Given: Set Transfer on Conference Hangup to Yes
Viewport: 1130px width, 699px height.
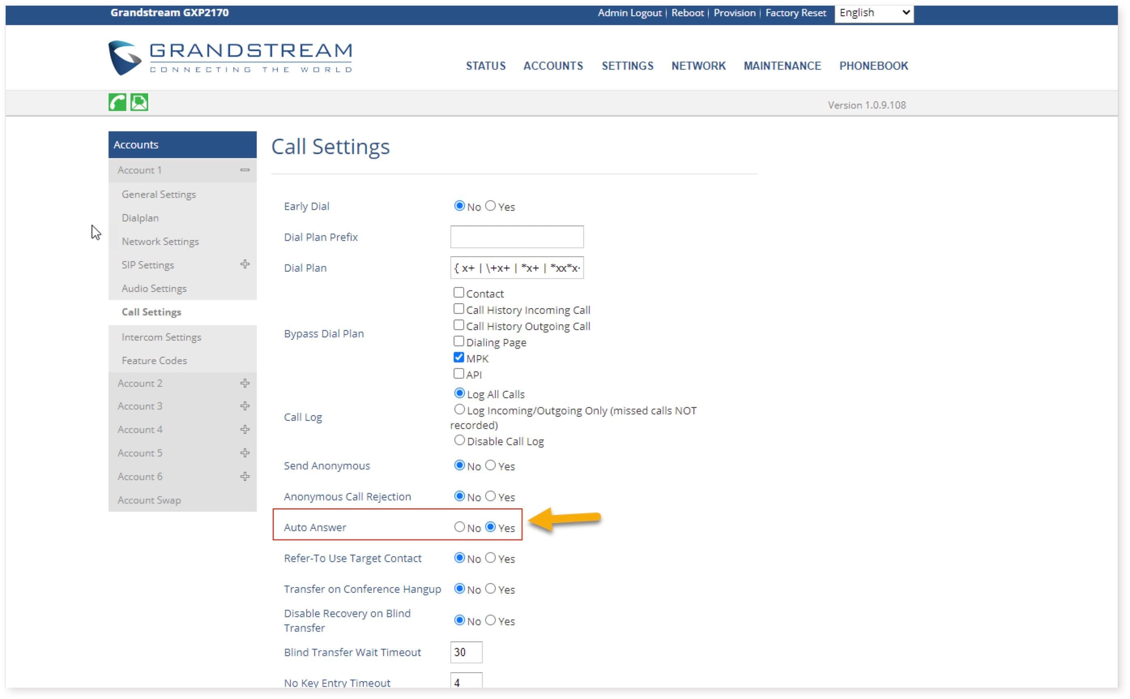Looking at the screenshot, I should [x=490, y=589].
